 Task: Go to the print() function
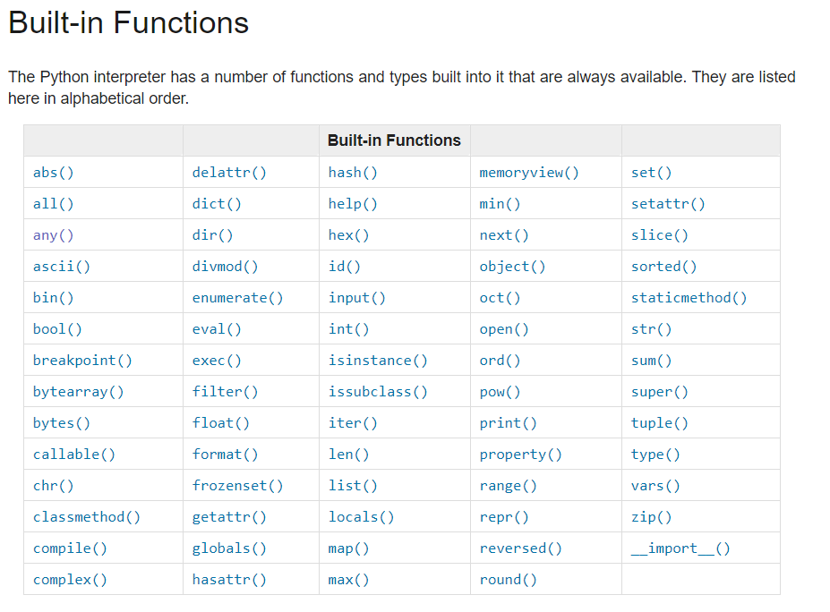[x=508, y=423]
